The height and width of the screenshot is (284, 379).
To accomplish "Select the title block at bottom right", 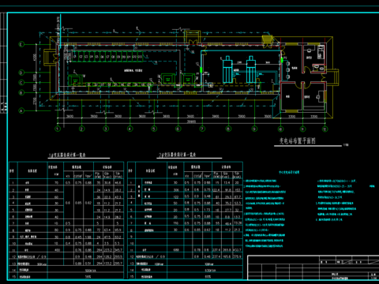I will pos(313,267).
